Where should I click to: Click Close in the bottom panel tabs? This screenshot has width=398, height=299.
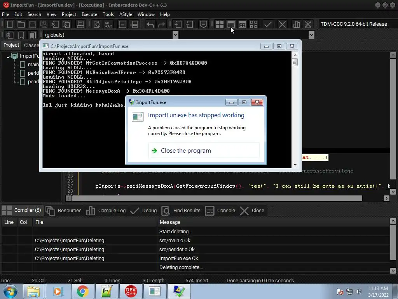click(x=252, y=211)
